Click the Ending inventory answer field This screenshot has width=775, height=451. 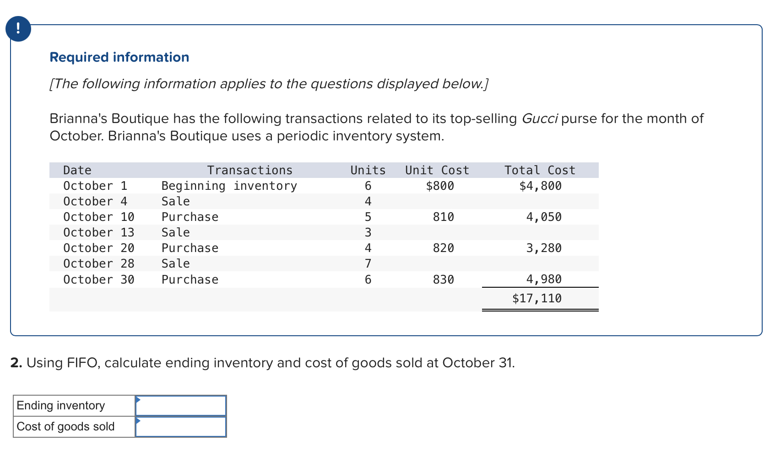[x=181, y=406]
